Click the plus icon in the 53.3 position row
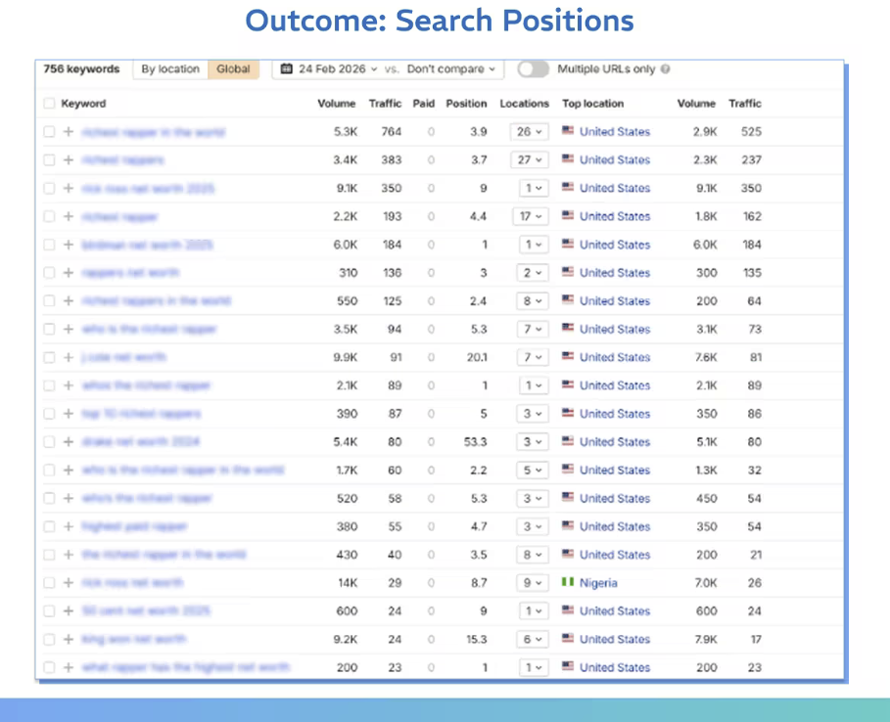This screenshot has height=722, width=890. 69,442
